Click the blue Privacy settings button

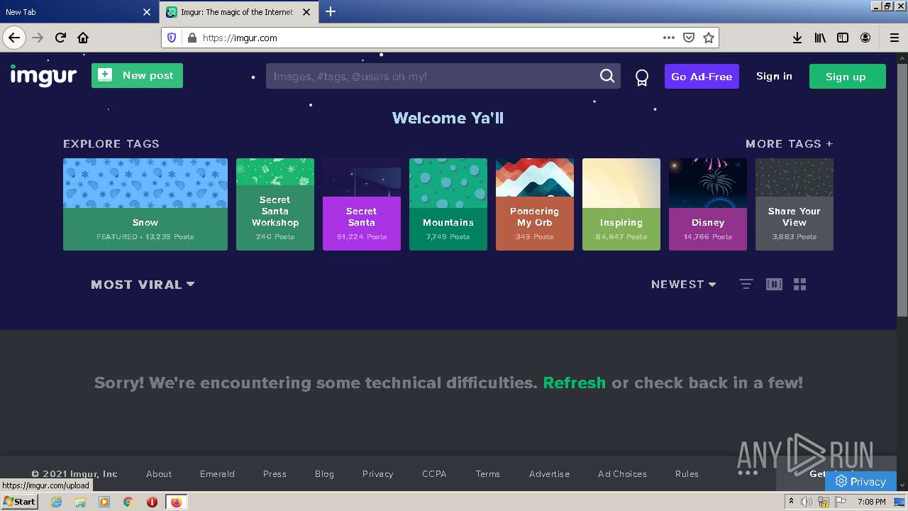pos(860,481)
